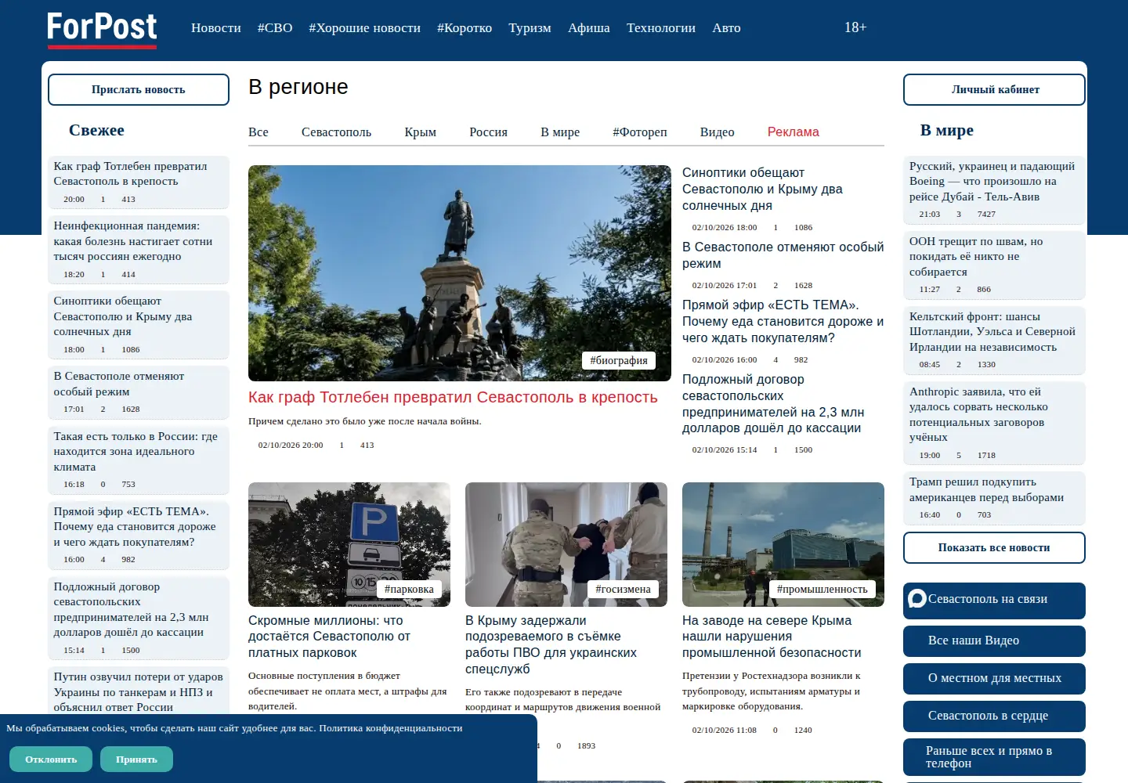Open center headline В Севастополе отменяют особый режим

783,255
